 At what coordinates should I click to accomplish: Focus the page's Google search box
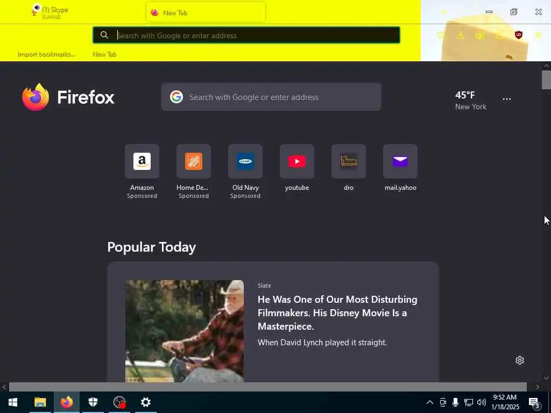coord(271,97)
